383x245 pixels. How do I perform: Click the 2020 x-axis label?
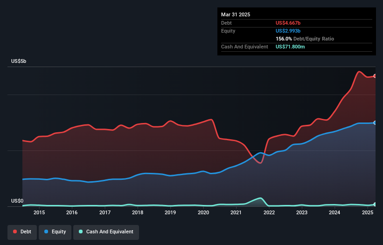tap(203, 212)
